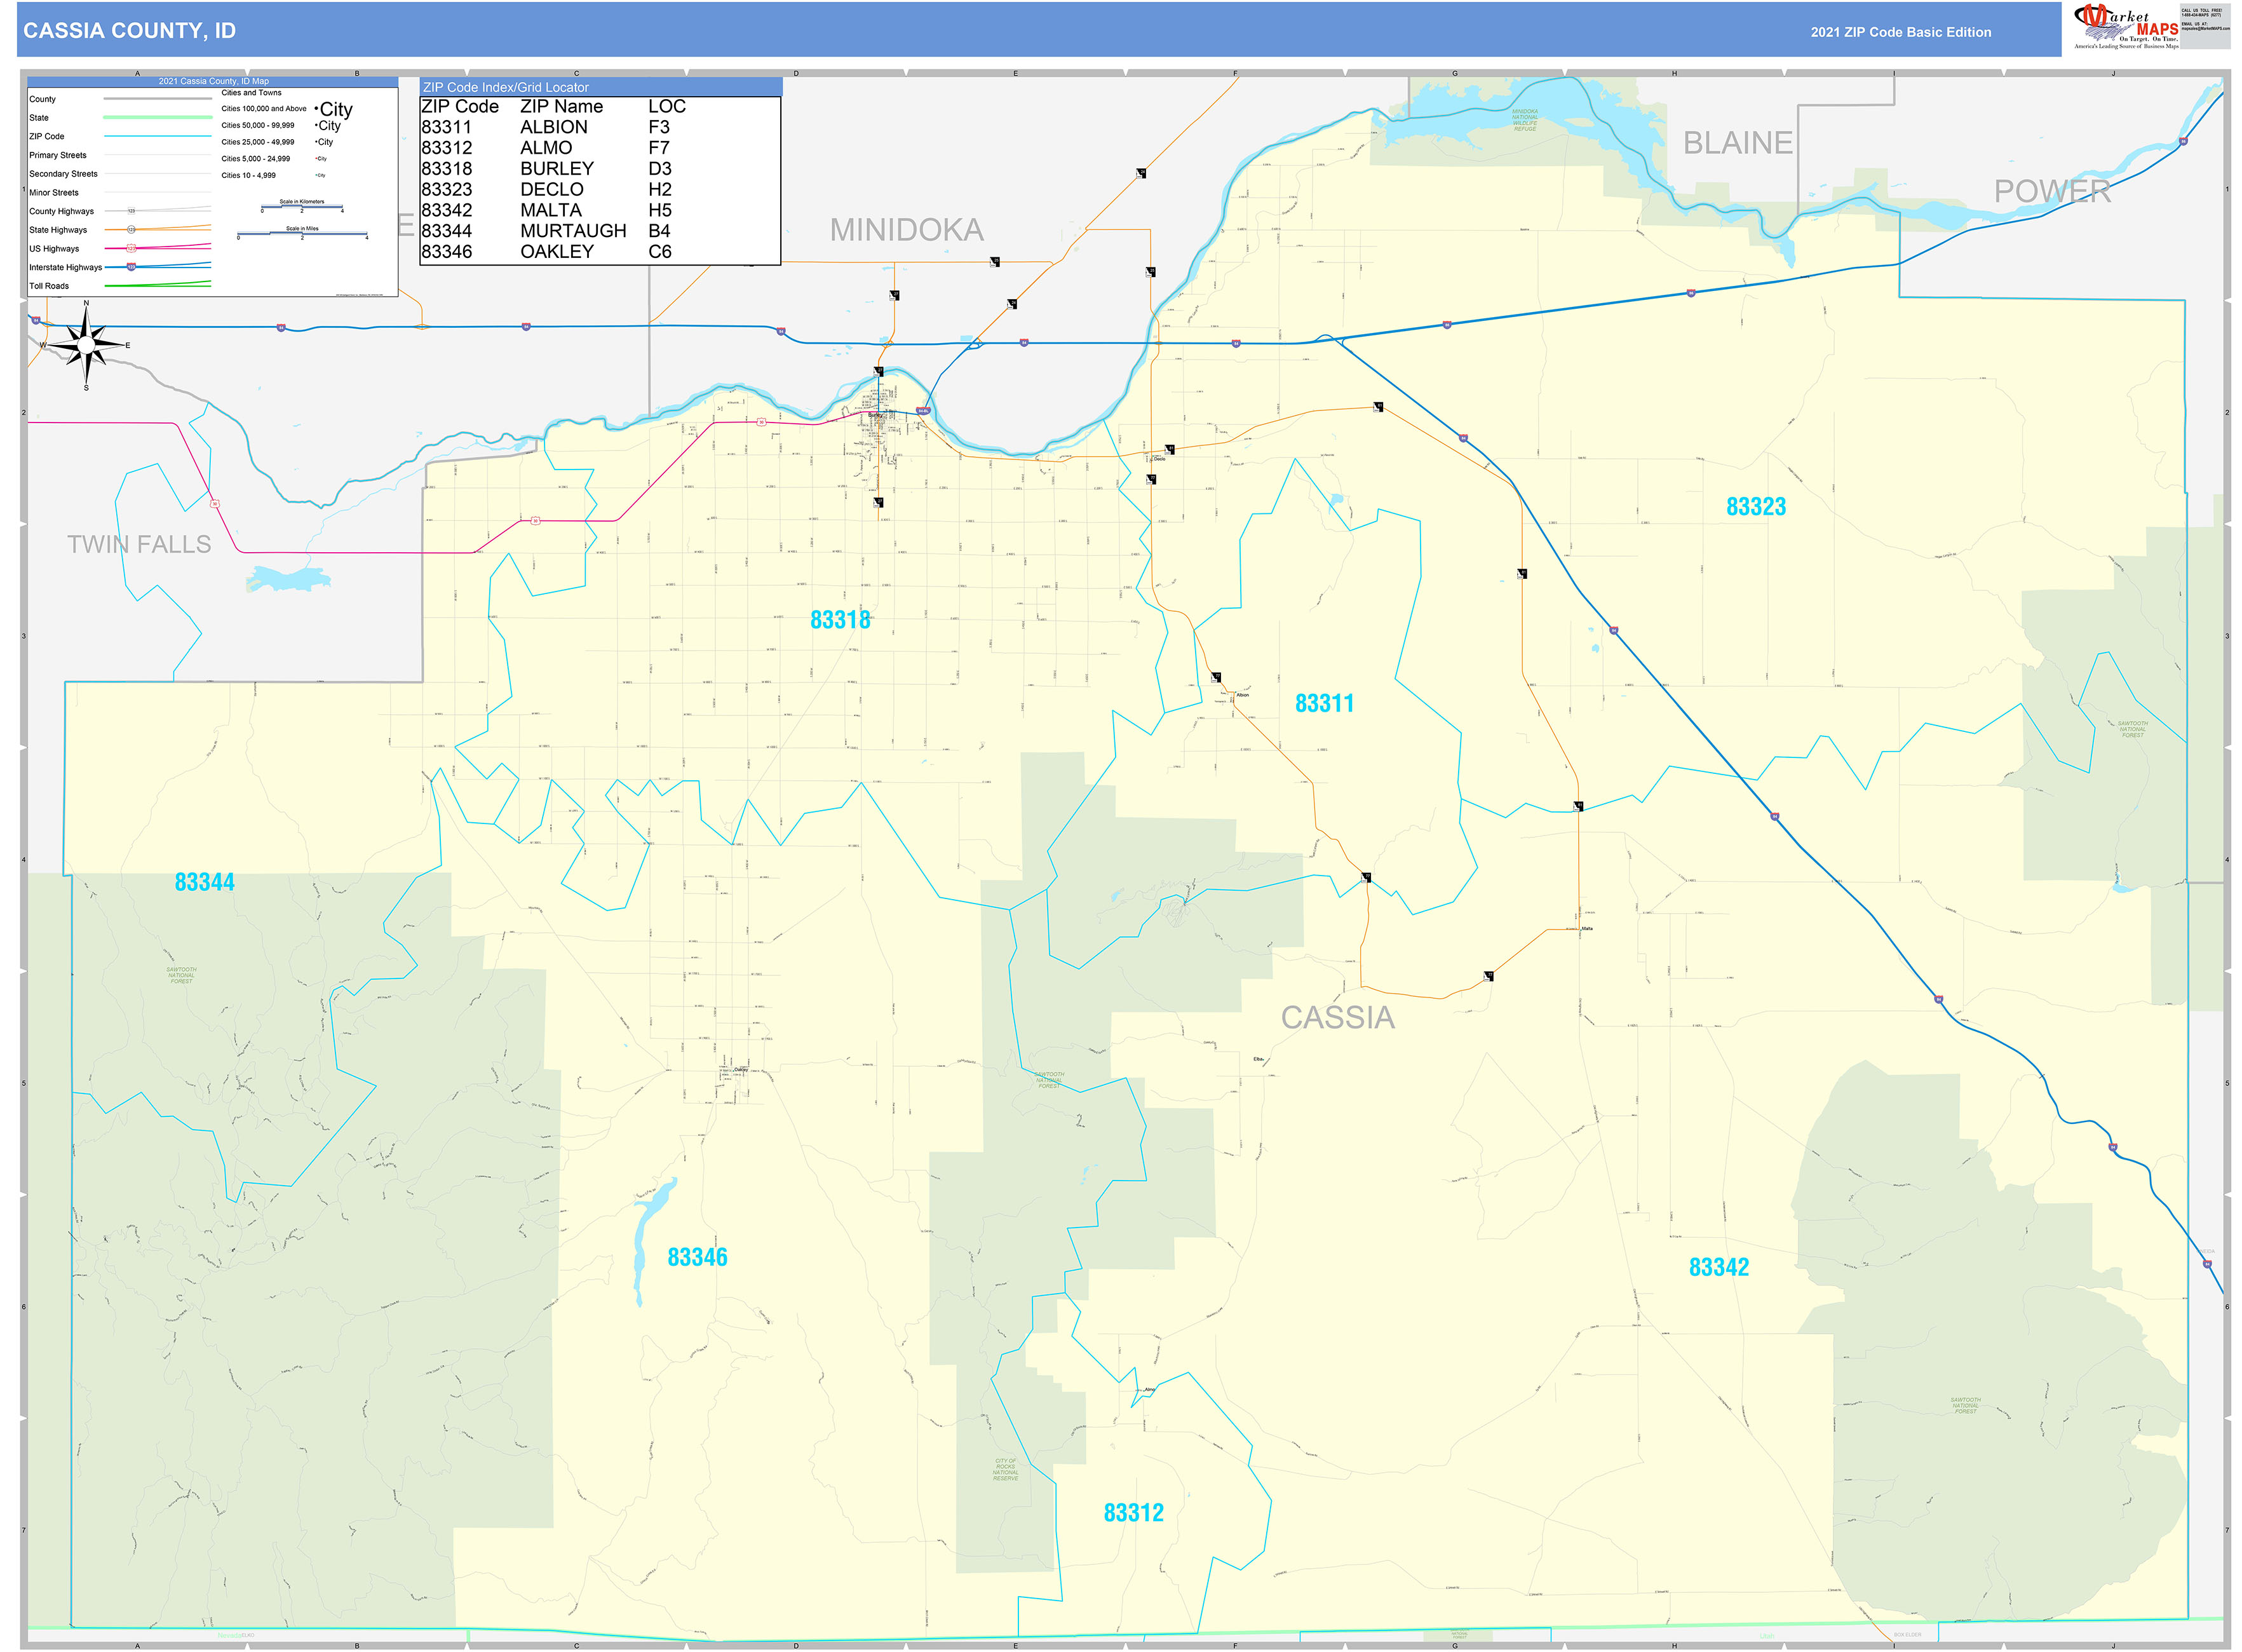Expand the 2021 Cassia County ID Map legend header
Image resolution: width=2242 pixels, height=1652 pixels.
214,81
